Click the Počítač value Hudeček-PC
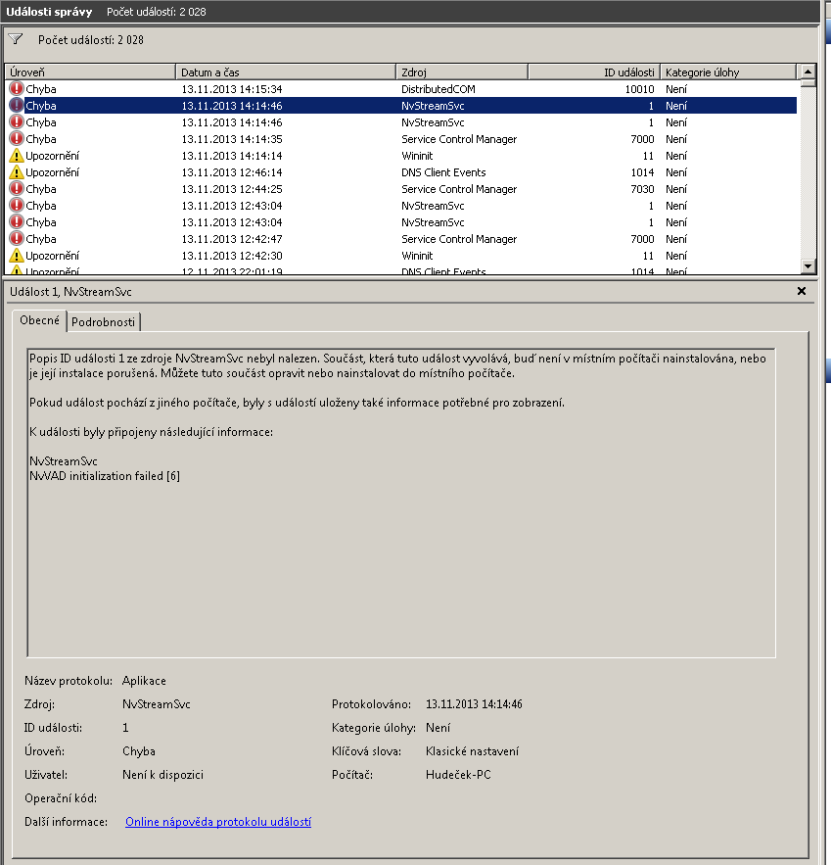The width and height of the screenshot is (831, 865). tap(458, 775)
